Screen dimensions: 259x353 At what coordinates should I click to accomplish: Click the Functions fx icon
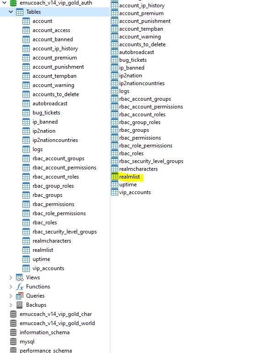point(20,287)
